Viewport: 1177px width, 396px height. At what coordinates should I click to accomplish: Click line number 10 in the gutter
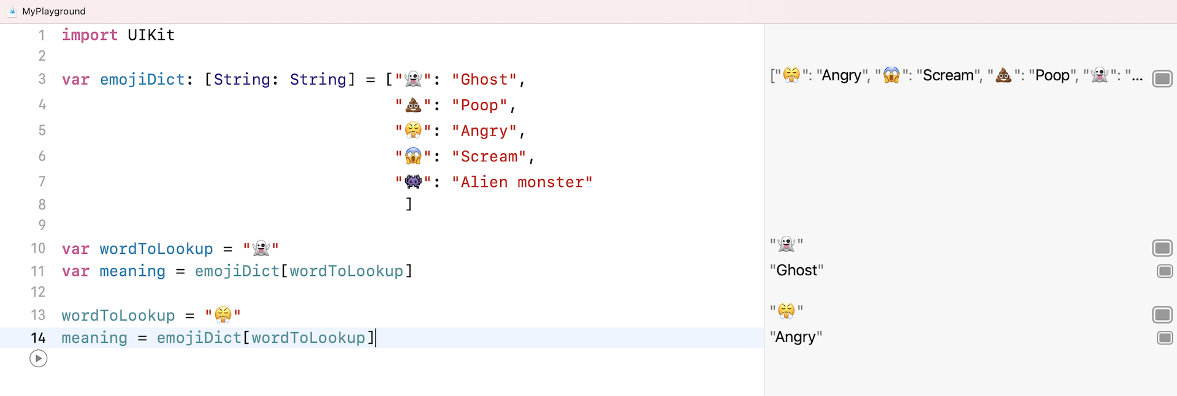[x=37, y=248]
